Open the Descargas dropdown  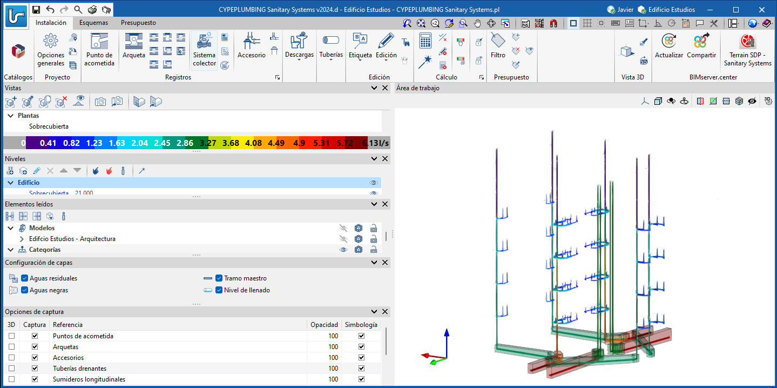click(x=299, y=55)
